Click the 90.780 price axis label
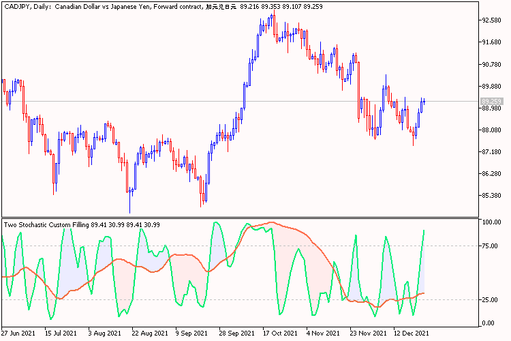The image size is (511, 341). (491, 65)
